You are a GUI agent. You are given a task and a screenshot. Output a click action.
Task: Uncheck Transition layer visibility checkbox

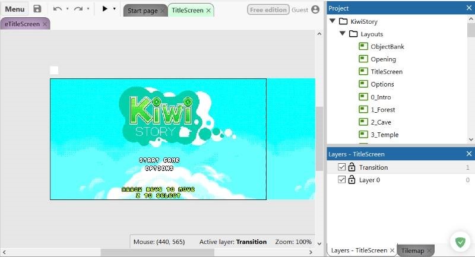(341, 167)
